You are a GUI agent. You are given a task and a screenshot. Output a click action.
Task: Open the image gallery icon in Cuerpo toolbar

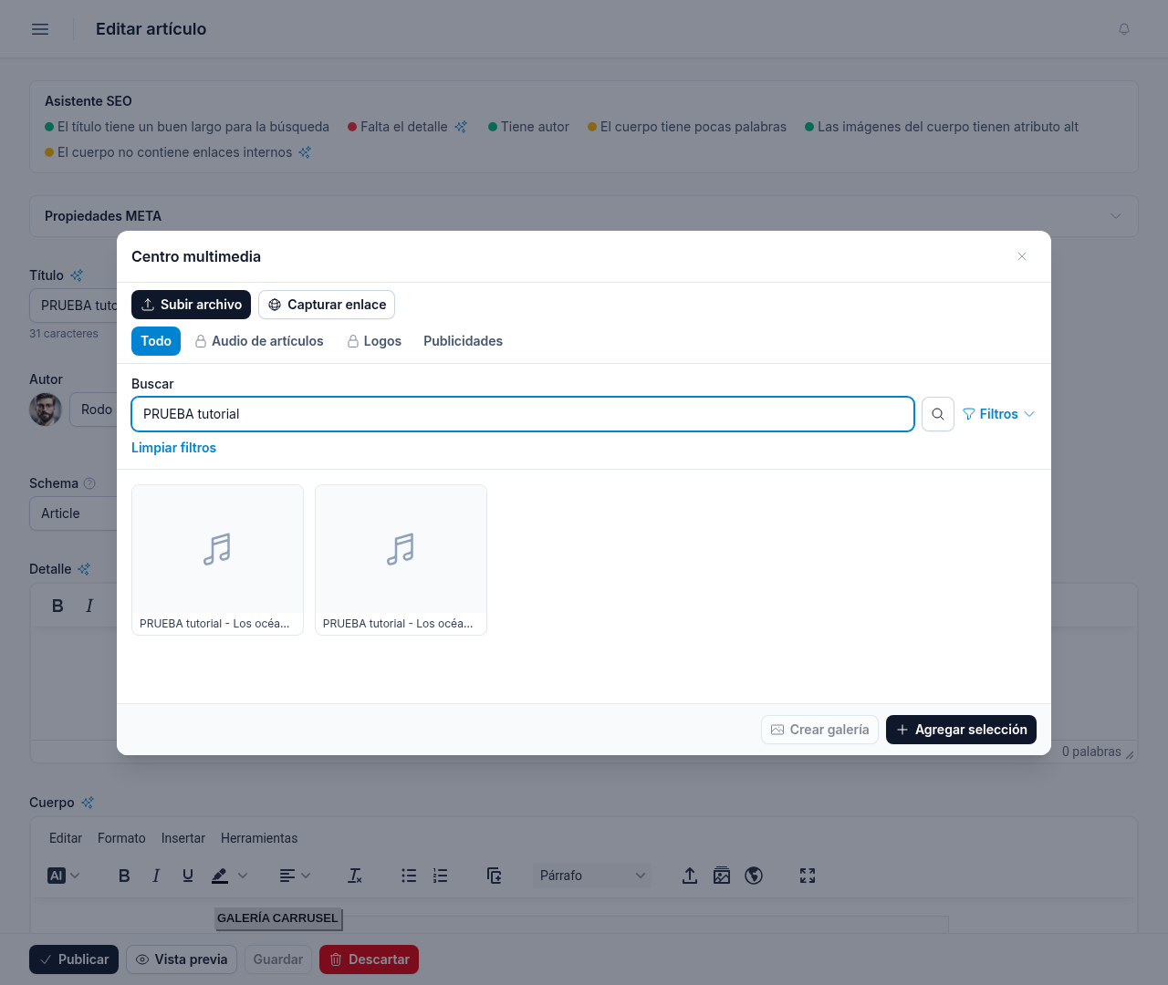pyautogui.click(x=722, y=876)
